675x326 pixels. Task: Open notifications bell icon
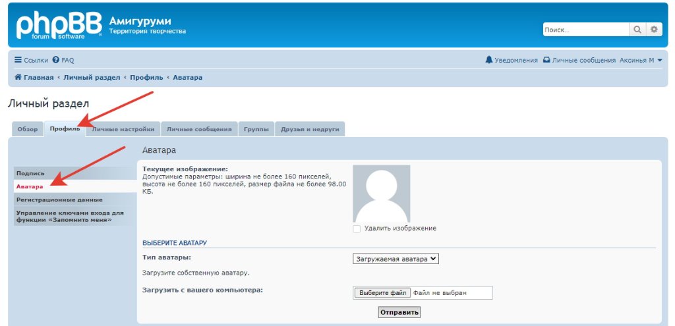point(488,60)
